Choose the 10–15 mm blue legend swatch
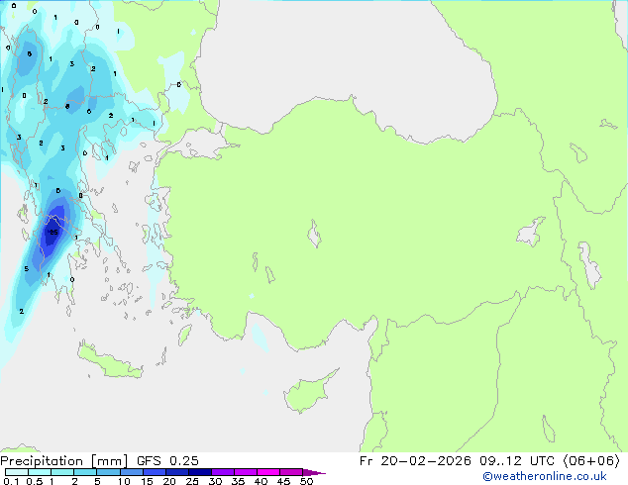 coord(132,472)
